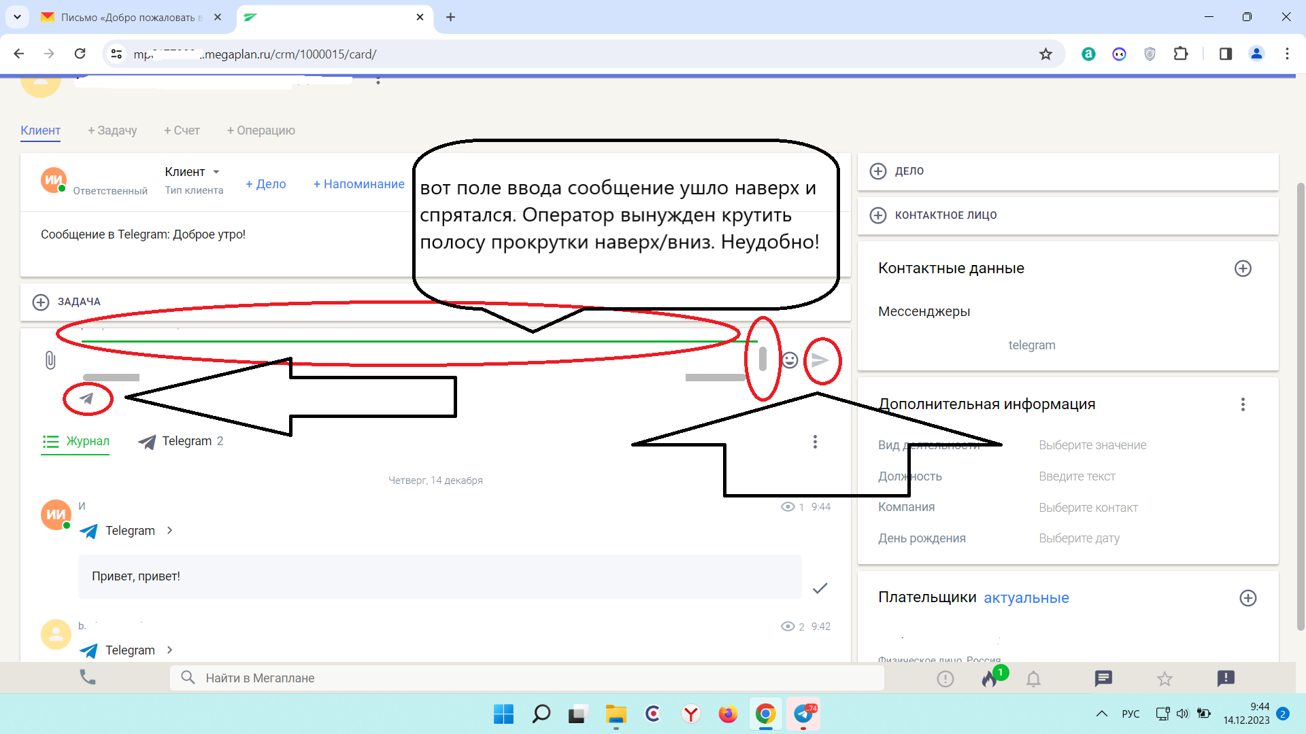Click the Должность Введите текст field
This screenshot has width=1306, height=734.
pos(1077,476)
